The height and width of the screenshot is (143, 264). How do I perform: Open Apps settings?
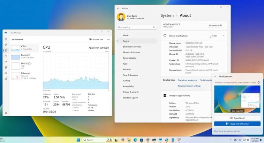[x=136, y=64]
